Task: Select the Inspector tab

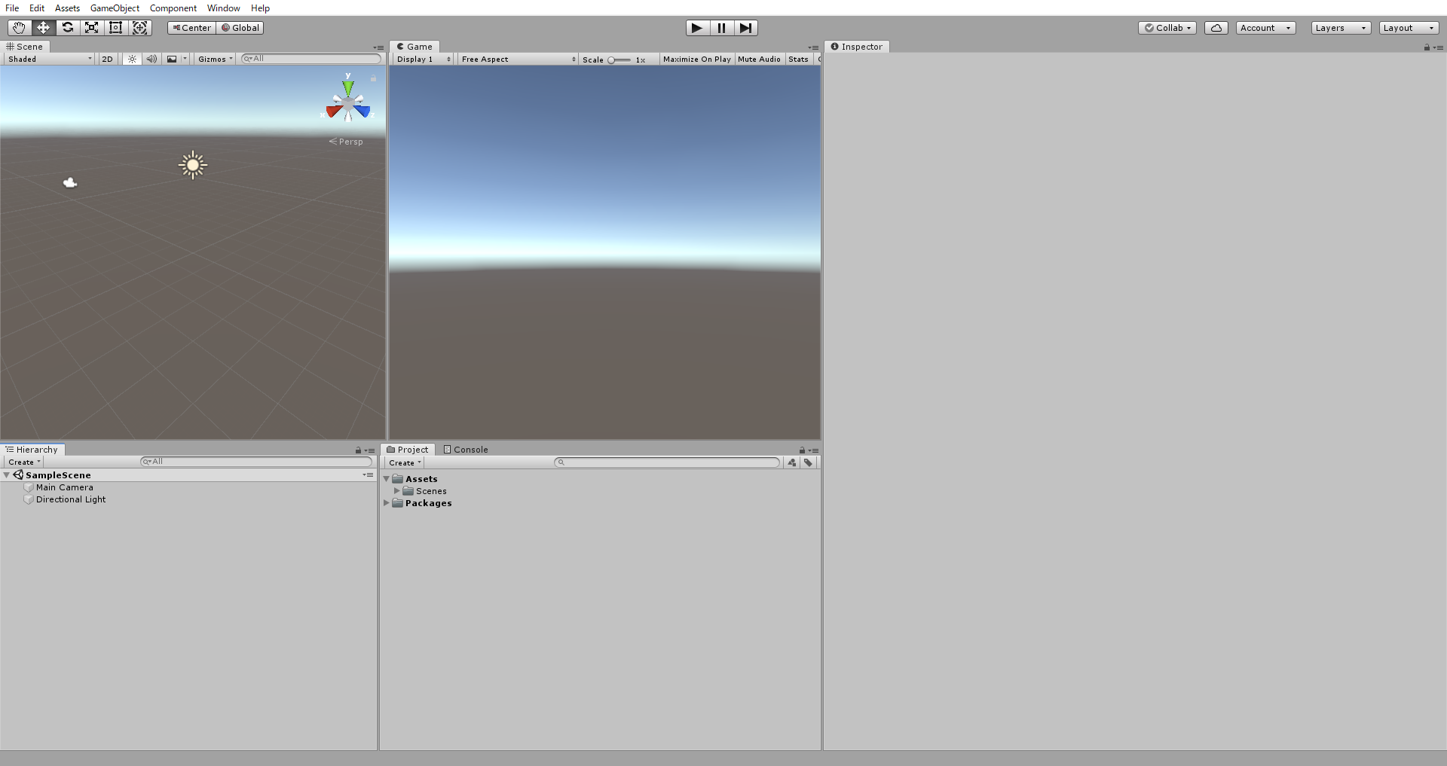Action: (x=857, y=47)
